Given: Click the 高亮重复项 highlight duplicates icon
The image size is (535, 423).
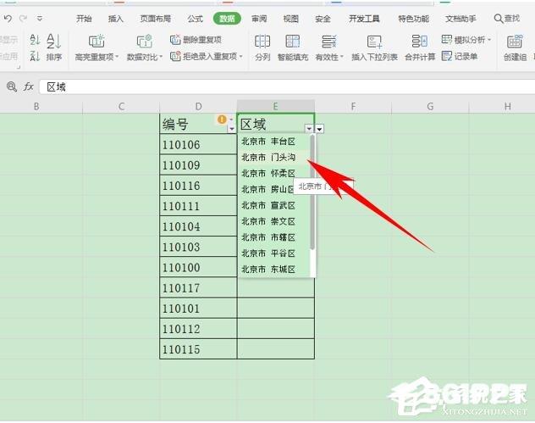Looking at the screenshot, I should click(x=97, y=42).
